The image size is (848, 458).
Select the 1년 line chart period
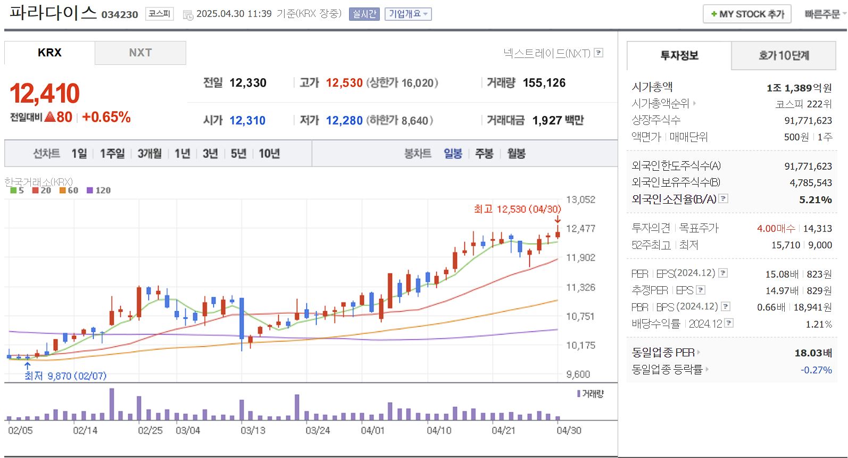pos(182,154)
